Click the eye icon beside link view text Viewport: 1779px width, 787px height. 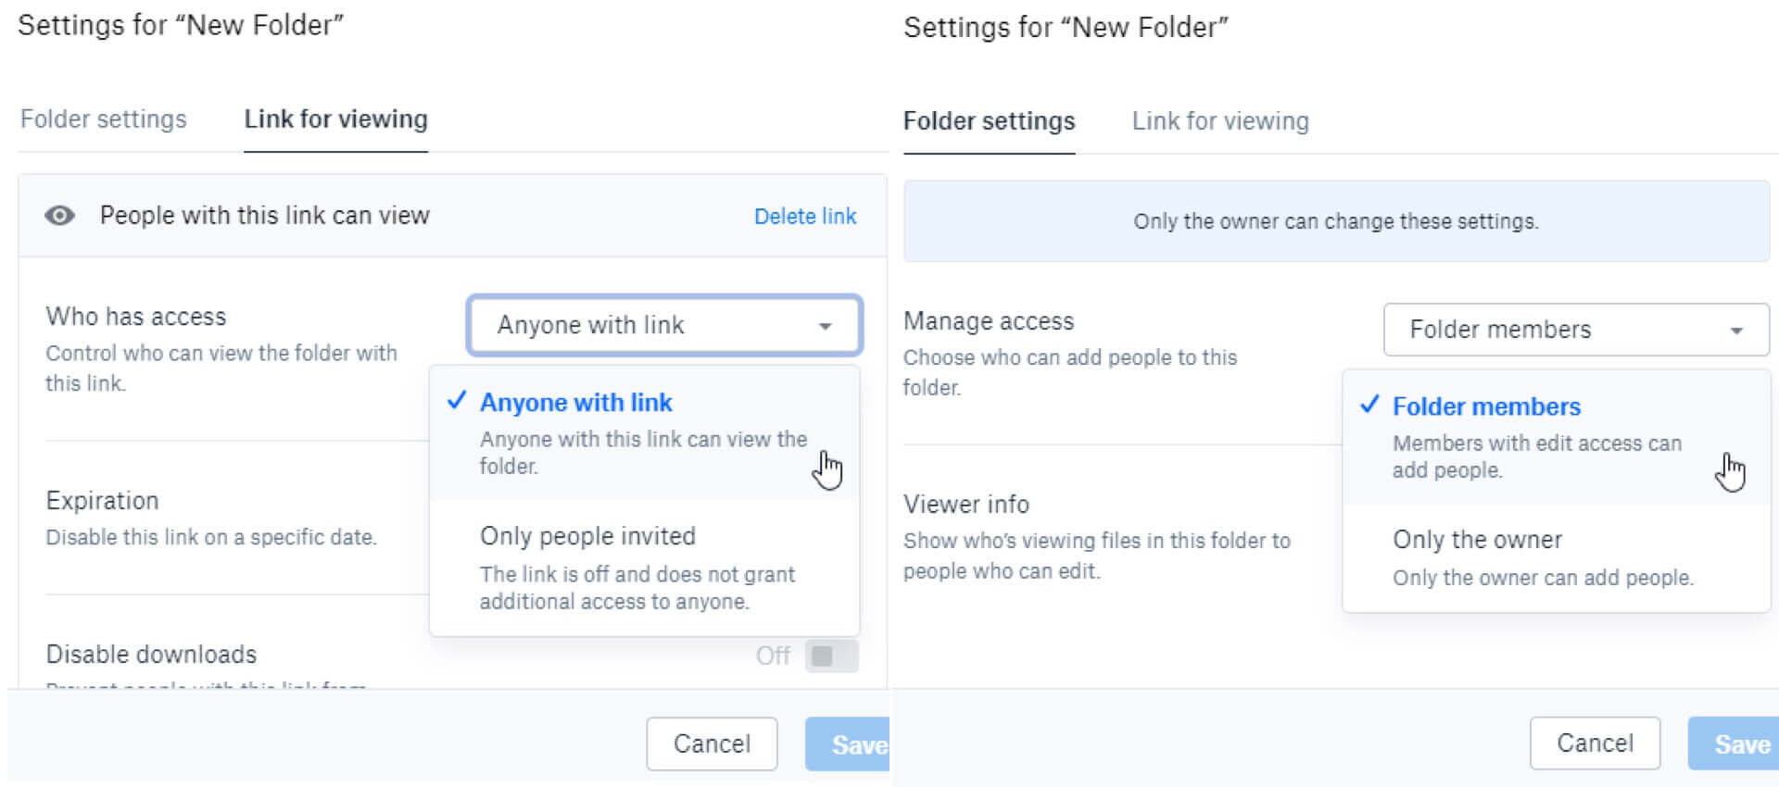click(60, 216)
